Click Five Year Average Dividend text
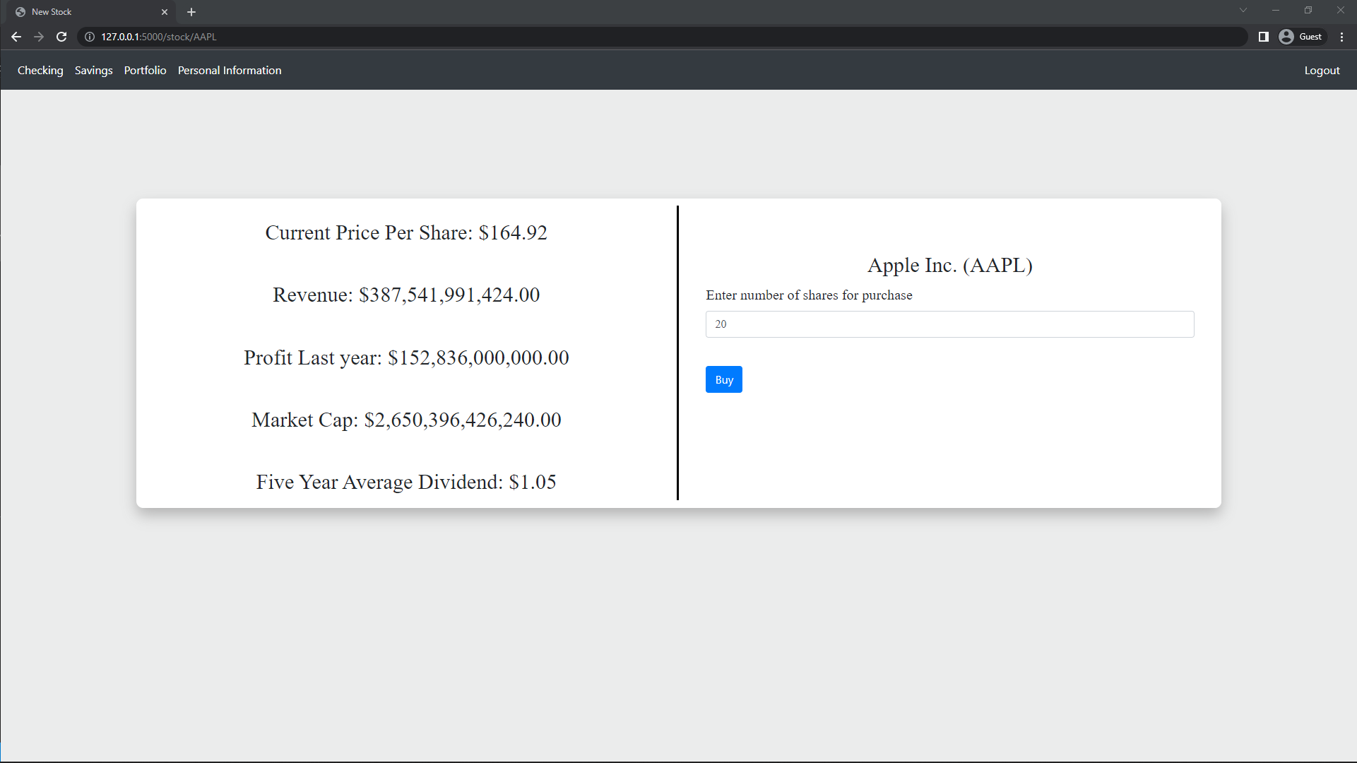This screenshot has height=763, width=1357. click(406, 482)
